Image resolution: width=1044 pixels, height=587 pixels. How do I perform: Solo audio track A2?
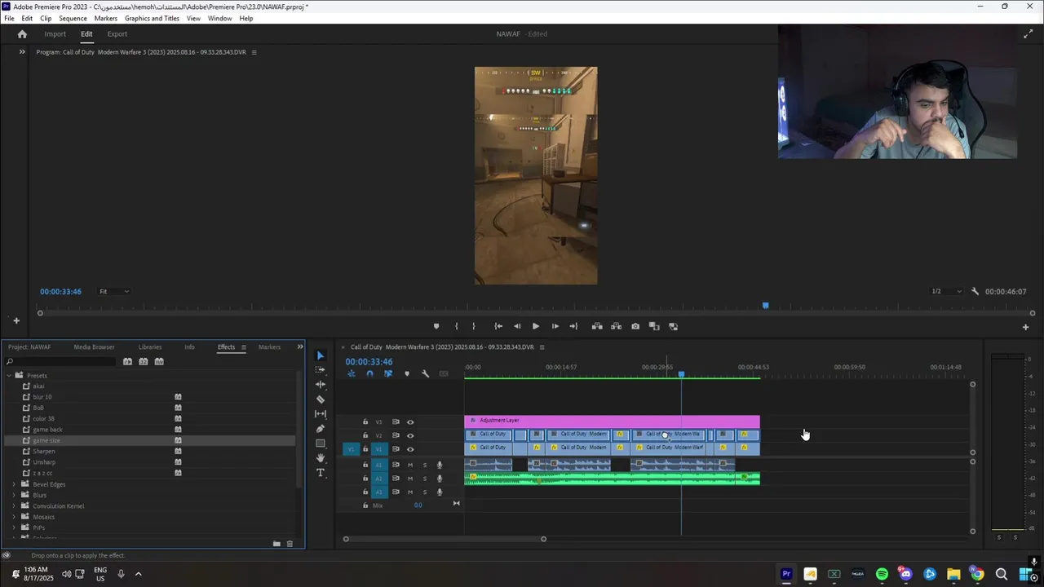425,479
